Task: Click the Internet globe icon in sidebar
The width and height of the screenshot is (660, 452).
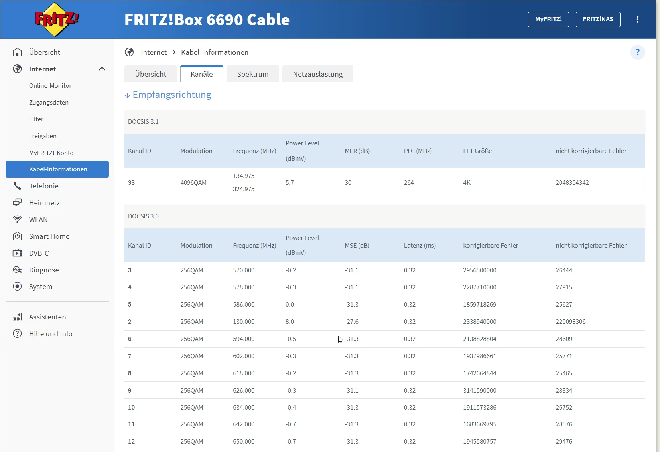Action: click(x=17, y=69)
